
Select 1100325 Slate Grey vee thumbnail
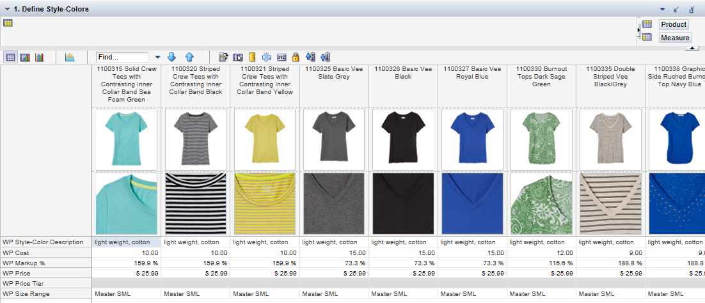click(x=333, y=139)
